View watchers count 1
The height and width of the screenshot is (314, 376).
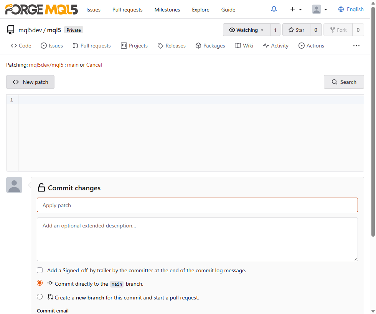[275, 30]
